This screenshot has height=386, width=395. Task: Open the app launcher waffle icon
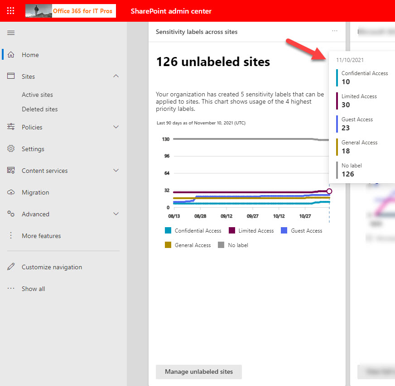click(x=11, y=11)
